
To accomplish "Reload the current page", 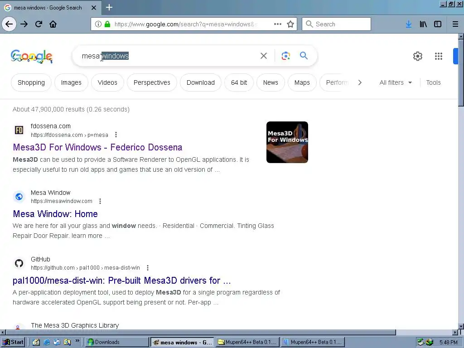I will [39, 24].
